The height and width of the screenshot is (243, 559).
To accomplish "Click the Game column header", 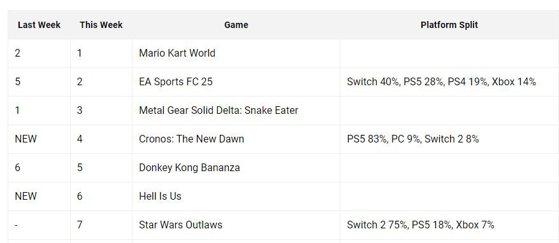I will click(236, 25).
